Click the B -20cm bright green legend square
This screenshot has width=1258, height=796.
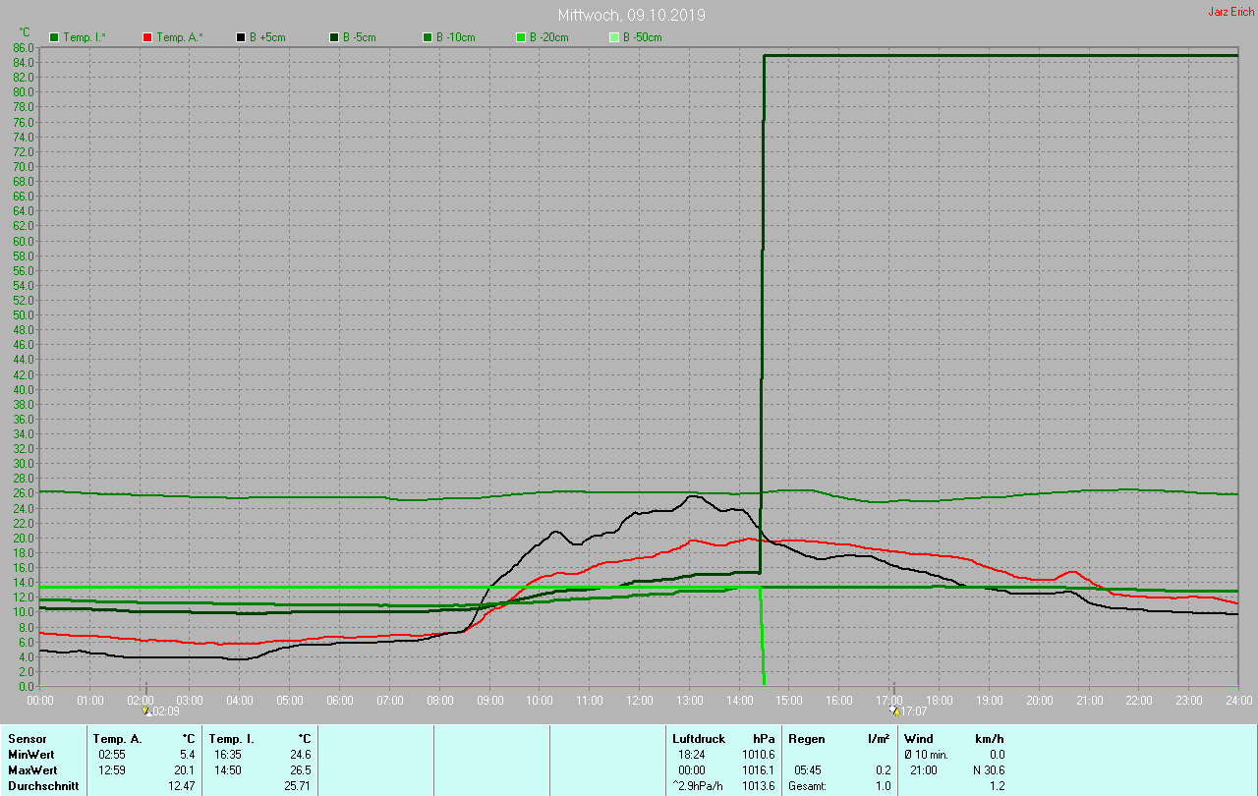click(x=521, y=37)
